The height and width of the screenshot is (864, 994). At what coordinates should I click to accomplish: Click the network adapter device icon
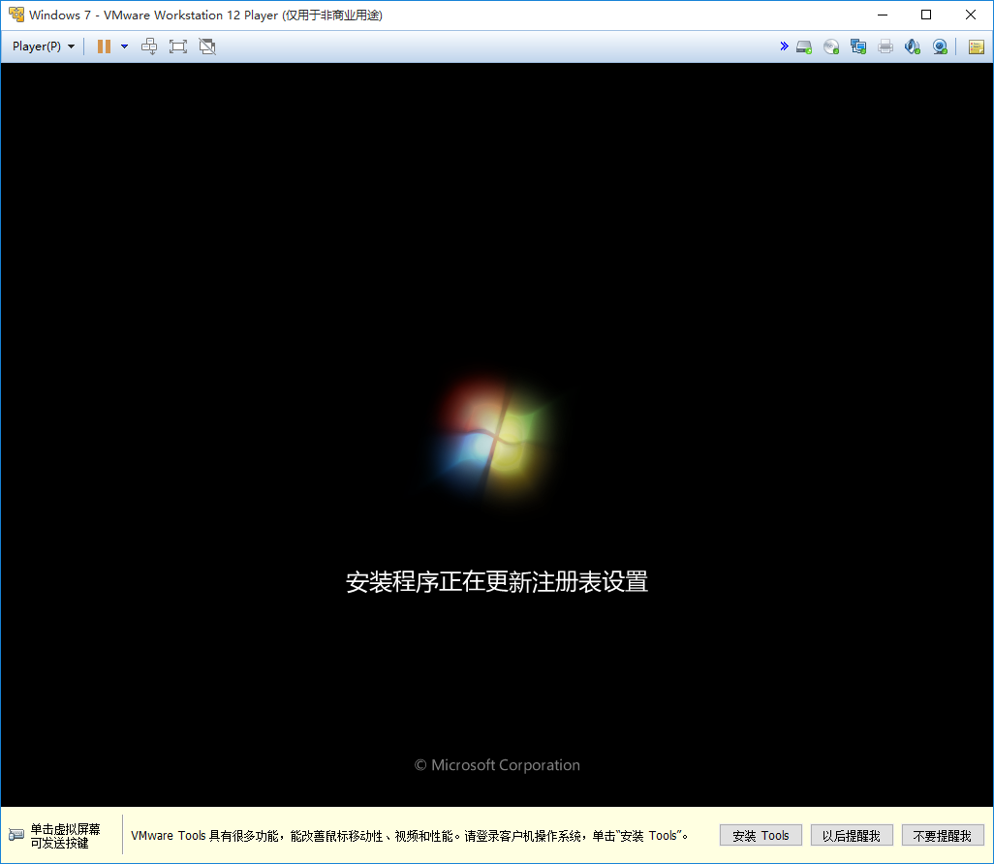(858, 46)
